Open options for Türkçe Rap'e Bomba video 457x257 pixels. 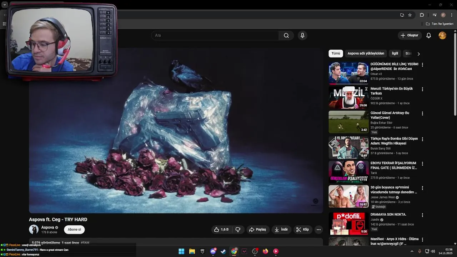point(422,139)
